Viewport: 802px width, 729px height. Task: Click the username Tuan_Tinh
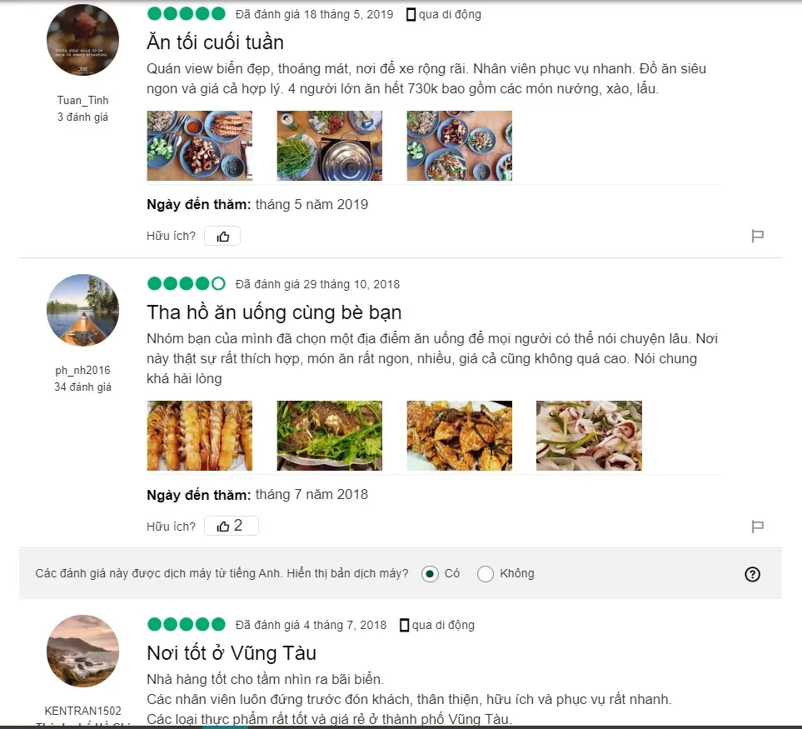(82, 100)
